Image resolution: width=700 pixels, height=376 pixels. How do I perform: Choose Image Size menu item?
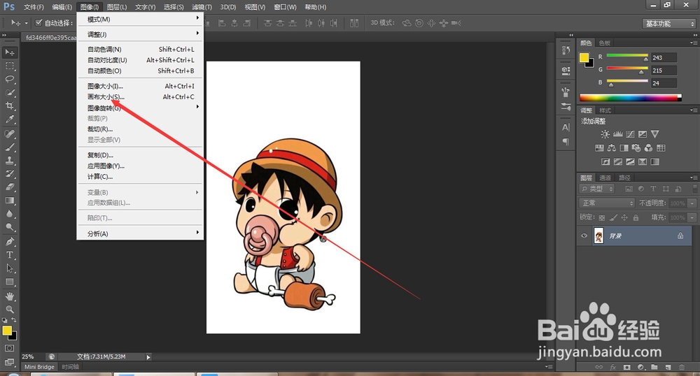point(140,86)
